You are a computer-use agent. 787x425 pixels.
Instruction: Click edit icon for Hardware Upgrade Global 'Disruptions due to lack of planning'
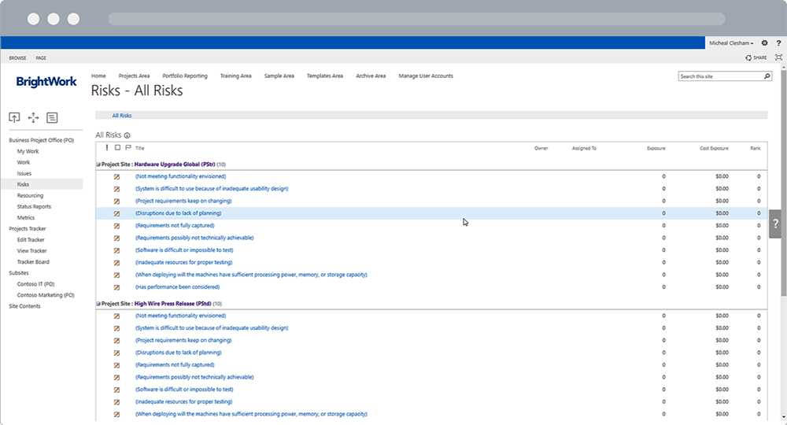[116, 213]
